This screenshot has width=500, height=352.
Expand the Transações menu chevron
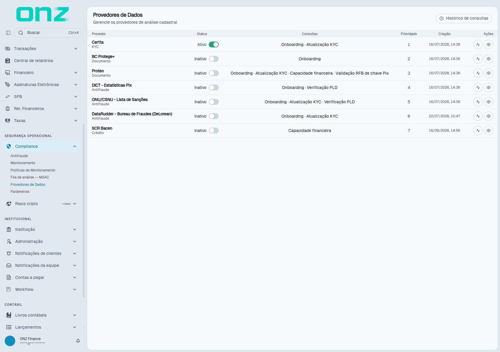(76, 49)
